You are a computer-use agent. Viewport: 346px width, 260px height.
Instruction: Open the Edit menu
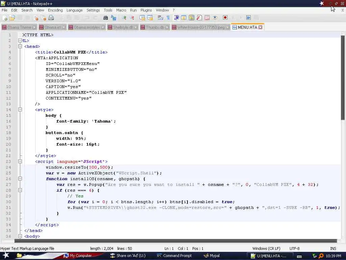point(14,10)
